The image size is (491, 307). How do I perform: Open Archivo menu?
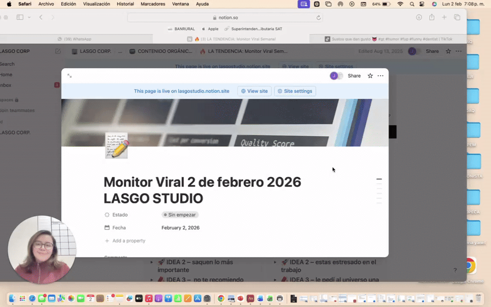point(46,4)
